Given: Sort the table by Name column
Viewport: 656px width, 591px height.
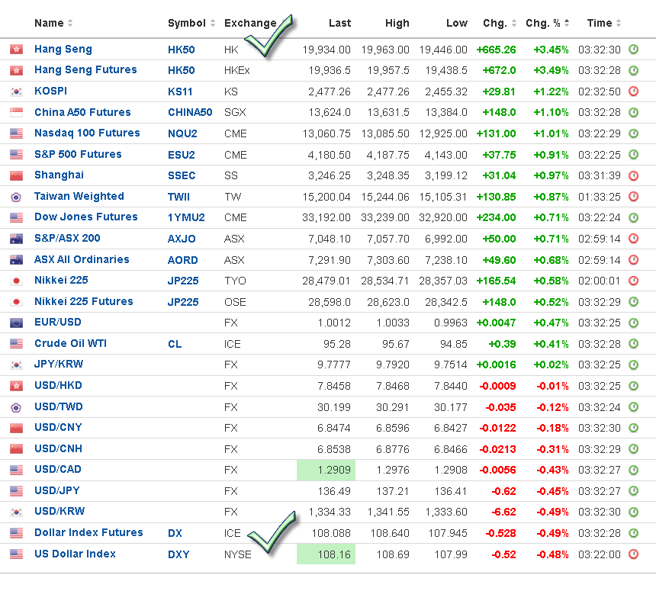Looking at the screenshot, I should [53, 23].
